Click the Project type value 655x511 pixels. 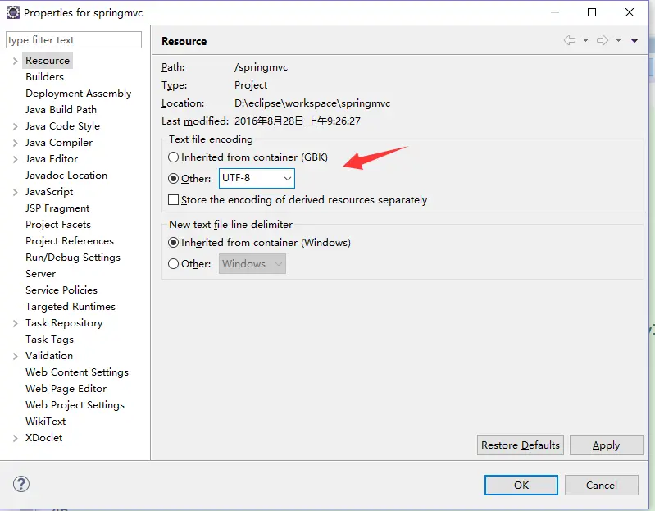coord(251,85)
